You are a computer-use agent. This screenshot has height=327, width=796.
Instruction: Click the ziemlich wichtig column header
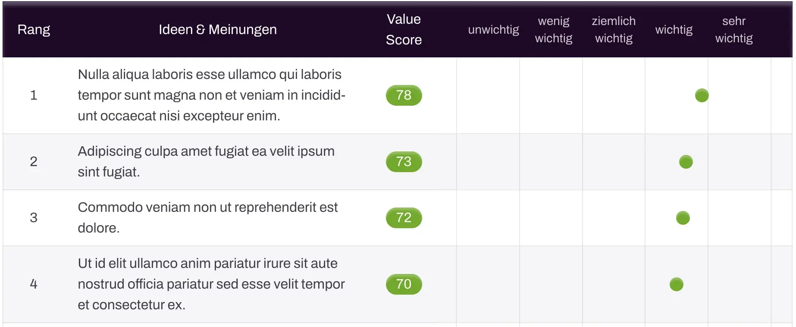[x=614, y=30]
